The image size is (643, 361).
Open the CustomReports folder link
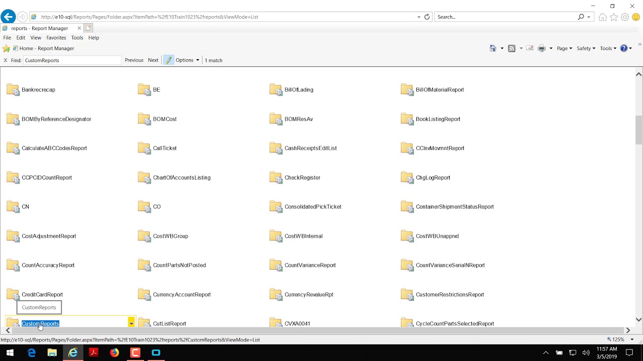(40, 324)
